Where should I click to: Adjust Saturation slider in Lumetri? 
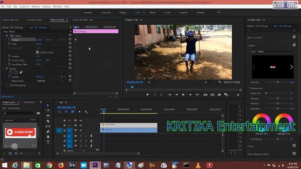click(277, 108)
